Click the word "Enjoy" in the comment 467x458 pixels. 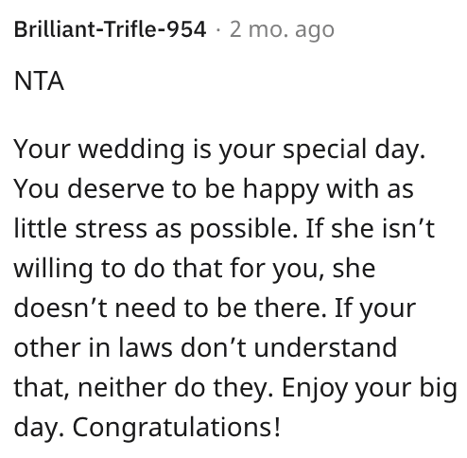[316, 389]
